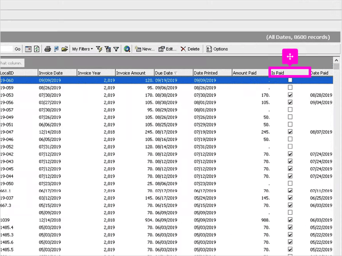Viewport: 342px width, 256px height.
Task: Select LocalID cell 19-044
Action: (7, 176)
